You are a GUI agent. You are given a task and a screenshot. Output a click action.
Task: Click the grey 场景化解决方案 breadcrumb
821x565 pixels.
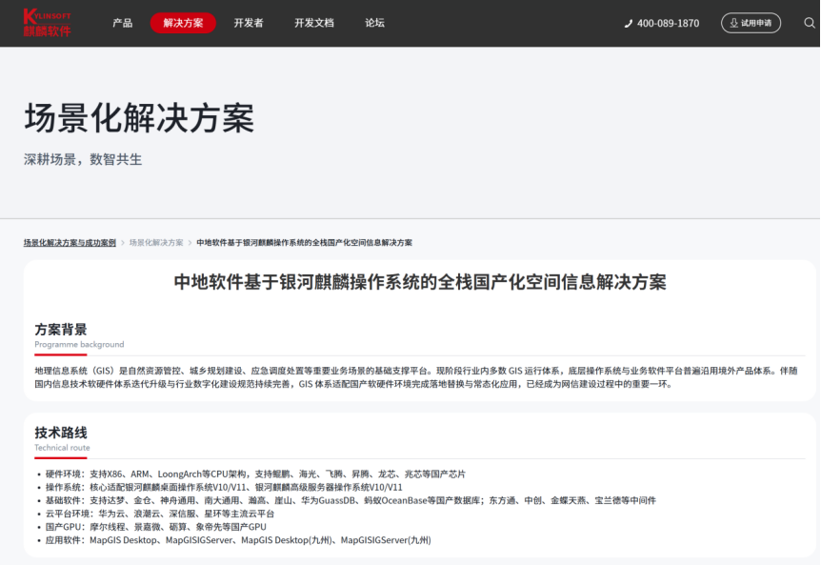pyautogui.click(x=156, y=242)
